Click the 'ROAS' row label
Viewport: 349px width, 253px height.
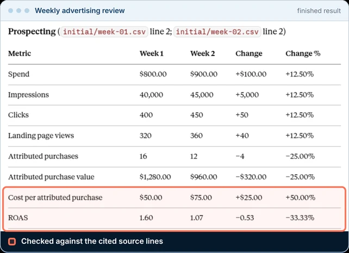18,218
